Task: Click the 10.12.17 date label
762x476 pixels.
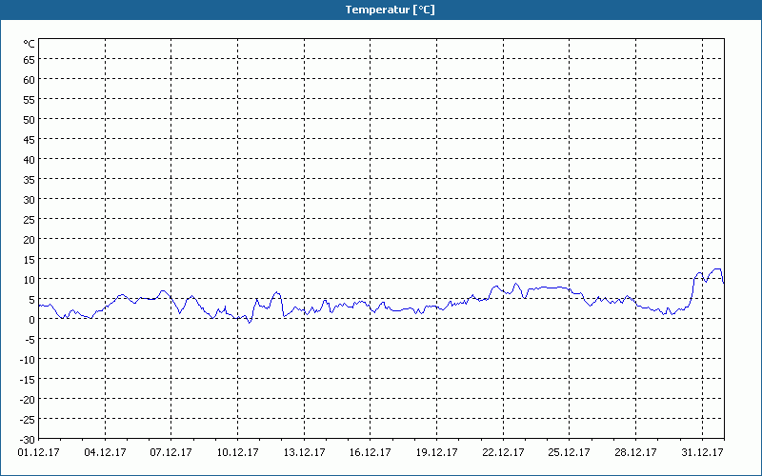Action: [x=237, y=453]
